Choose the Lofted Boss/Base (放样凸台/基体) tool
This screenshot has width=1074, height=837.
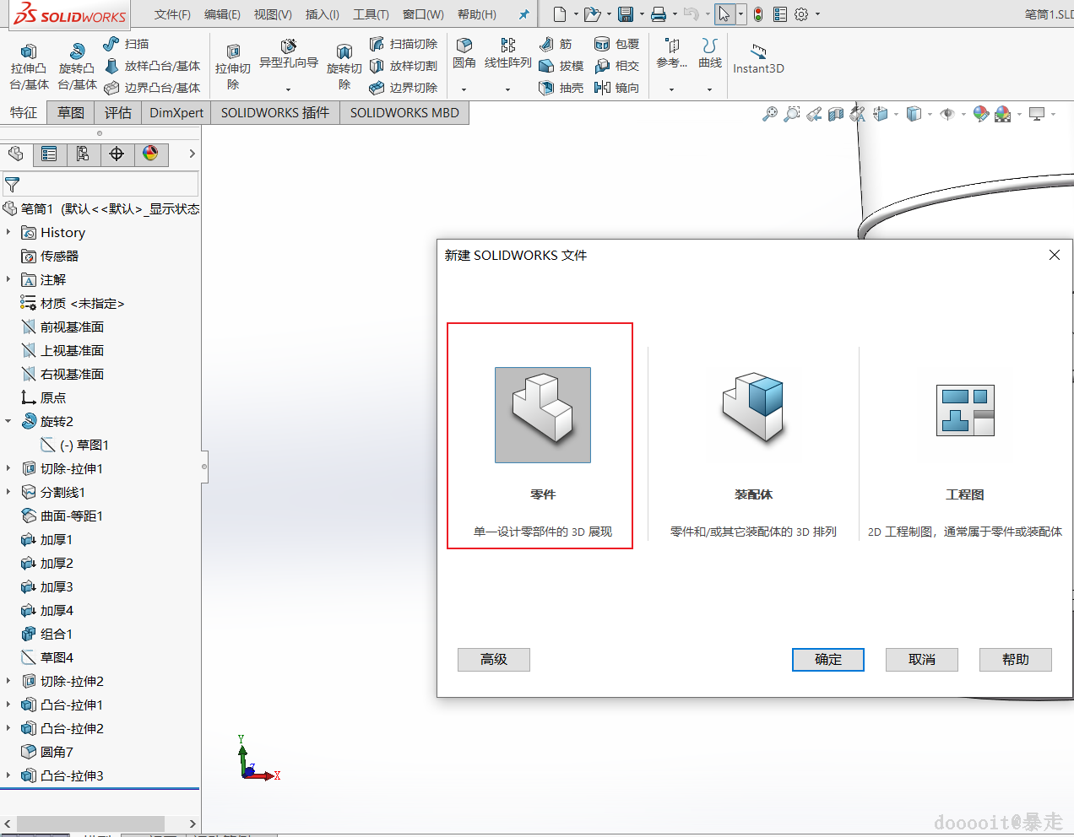coord(152,66)
